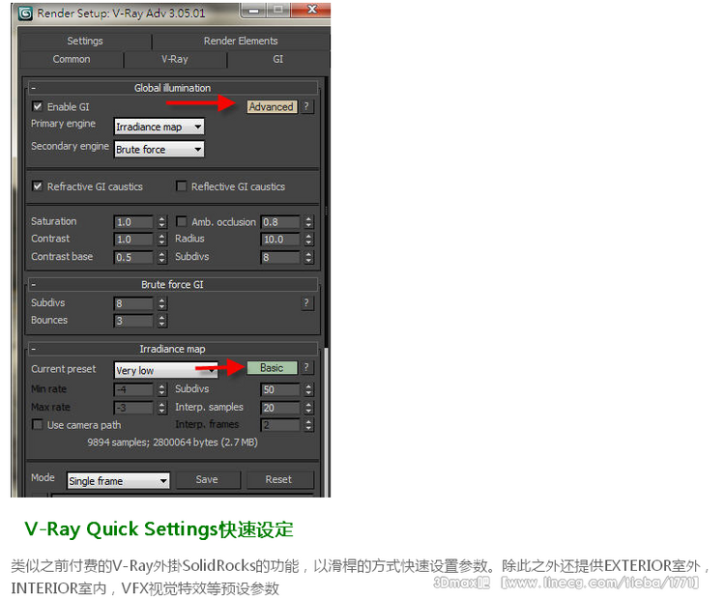
Task: Switch to the Render Elements tab
Action: pos(241,41)
